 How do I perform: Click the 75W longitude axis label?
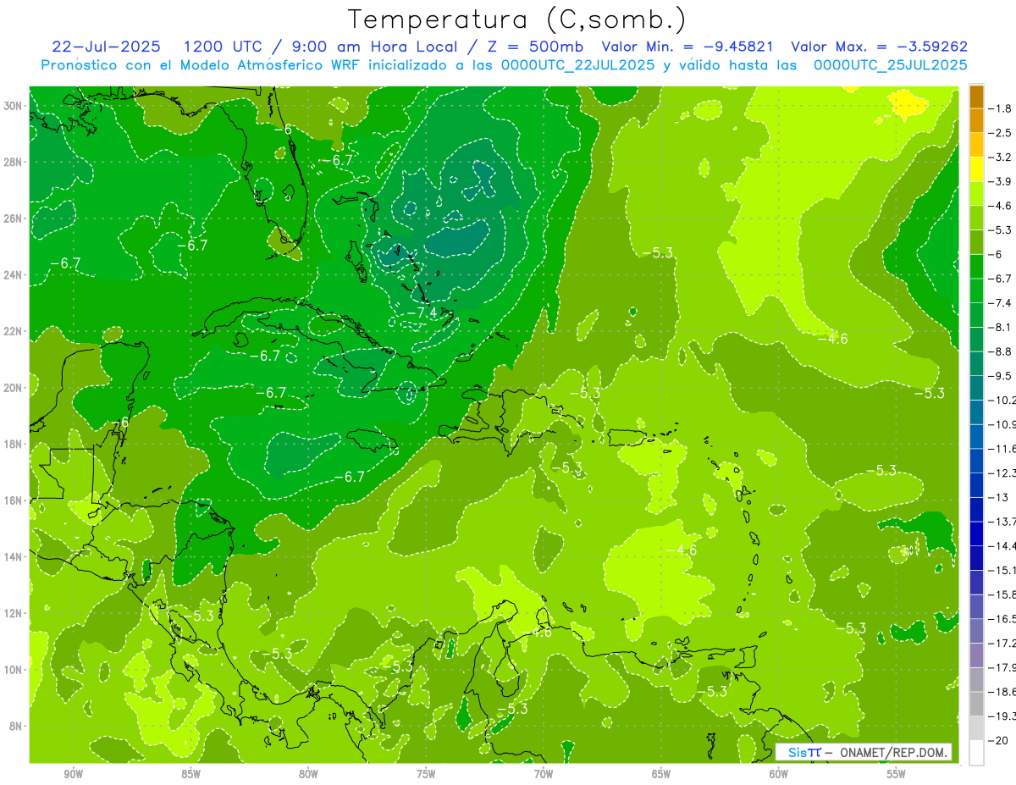[426, 774]
